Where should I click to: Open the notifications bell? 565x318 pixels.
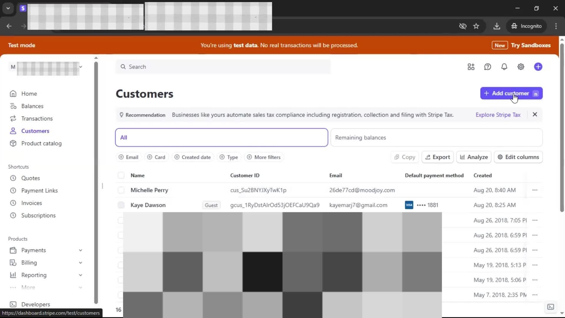(x=504, y=67)
